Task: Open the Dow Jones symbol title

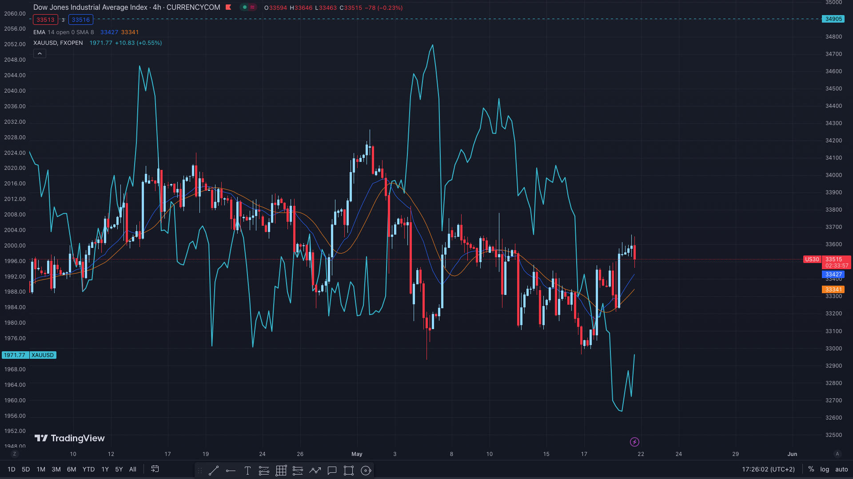Action: point(127,8)
